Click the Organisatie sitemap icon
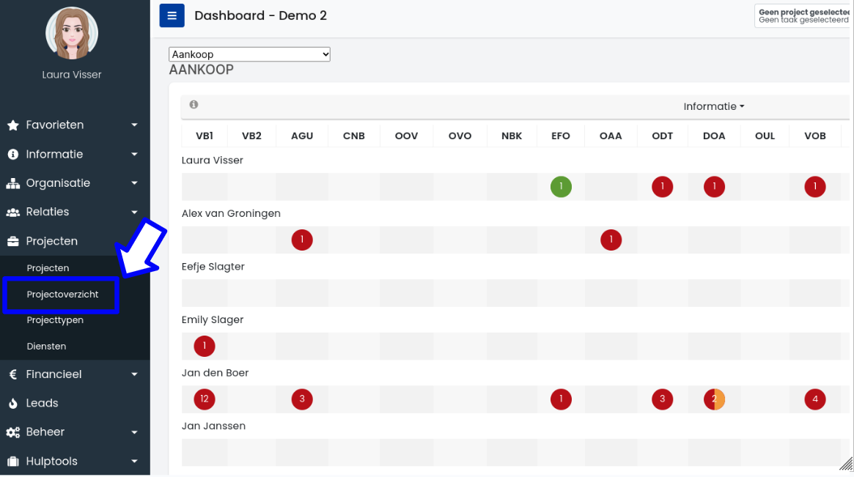 [13, 183]
